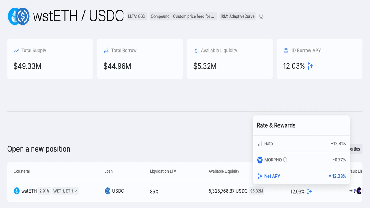This screenshot has height=208, width=370.
Task: Sort by the Collateral column header
Action: pos(22,171)
